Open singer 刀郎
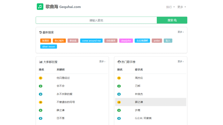223x125 pixels. point(138,86)
